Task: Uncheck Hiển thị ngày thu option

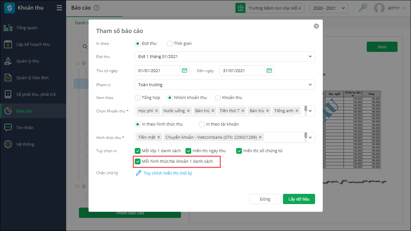Action: (188, 151)
